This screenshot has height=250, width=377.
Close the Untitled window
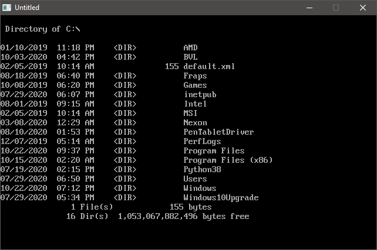tap(363, 8)
